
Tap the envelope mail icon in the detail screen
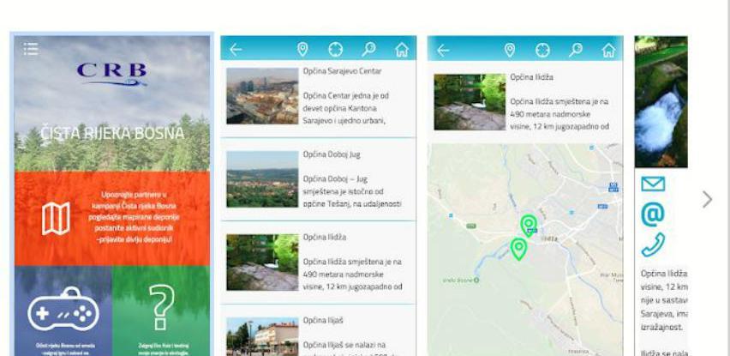[x=653, y=184]
